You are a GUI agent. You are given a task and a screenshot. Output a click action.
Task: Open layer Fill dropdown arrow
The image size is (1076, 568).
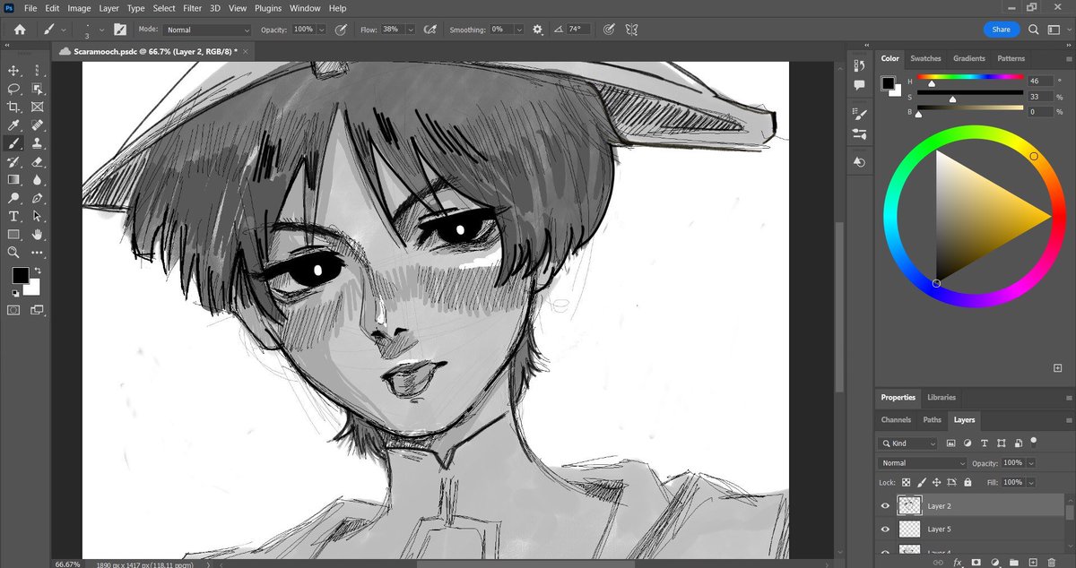(x=1031, y=482)
